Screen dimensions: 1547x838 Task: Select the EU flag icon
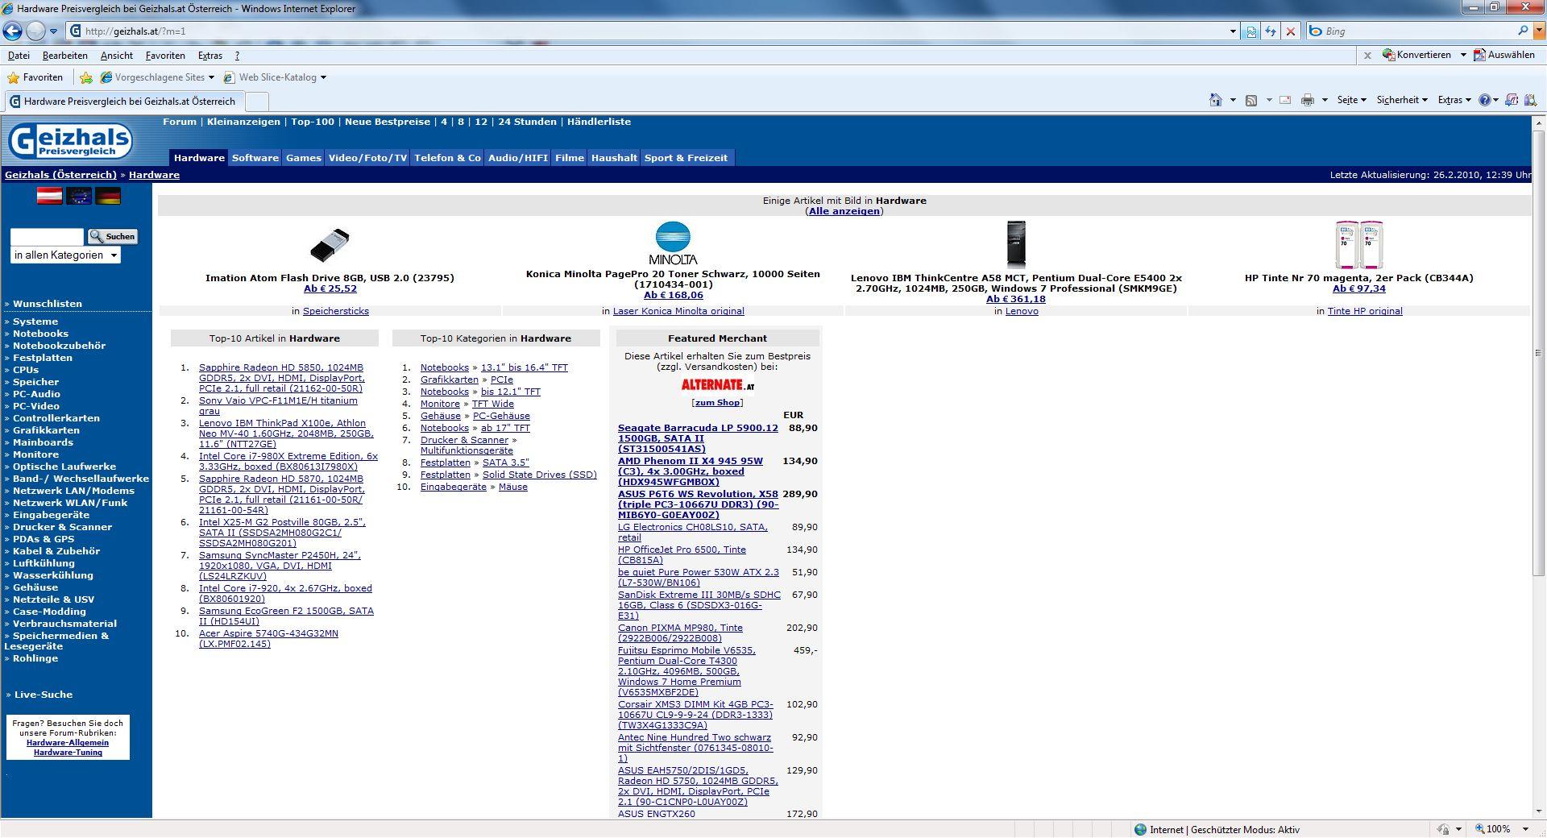click(x=79, y=196)
